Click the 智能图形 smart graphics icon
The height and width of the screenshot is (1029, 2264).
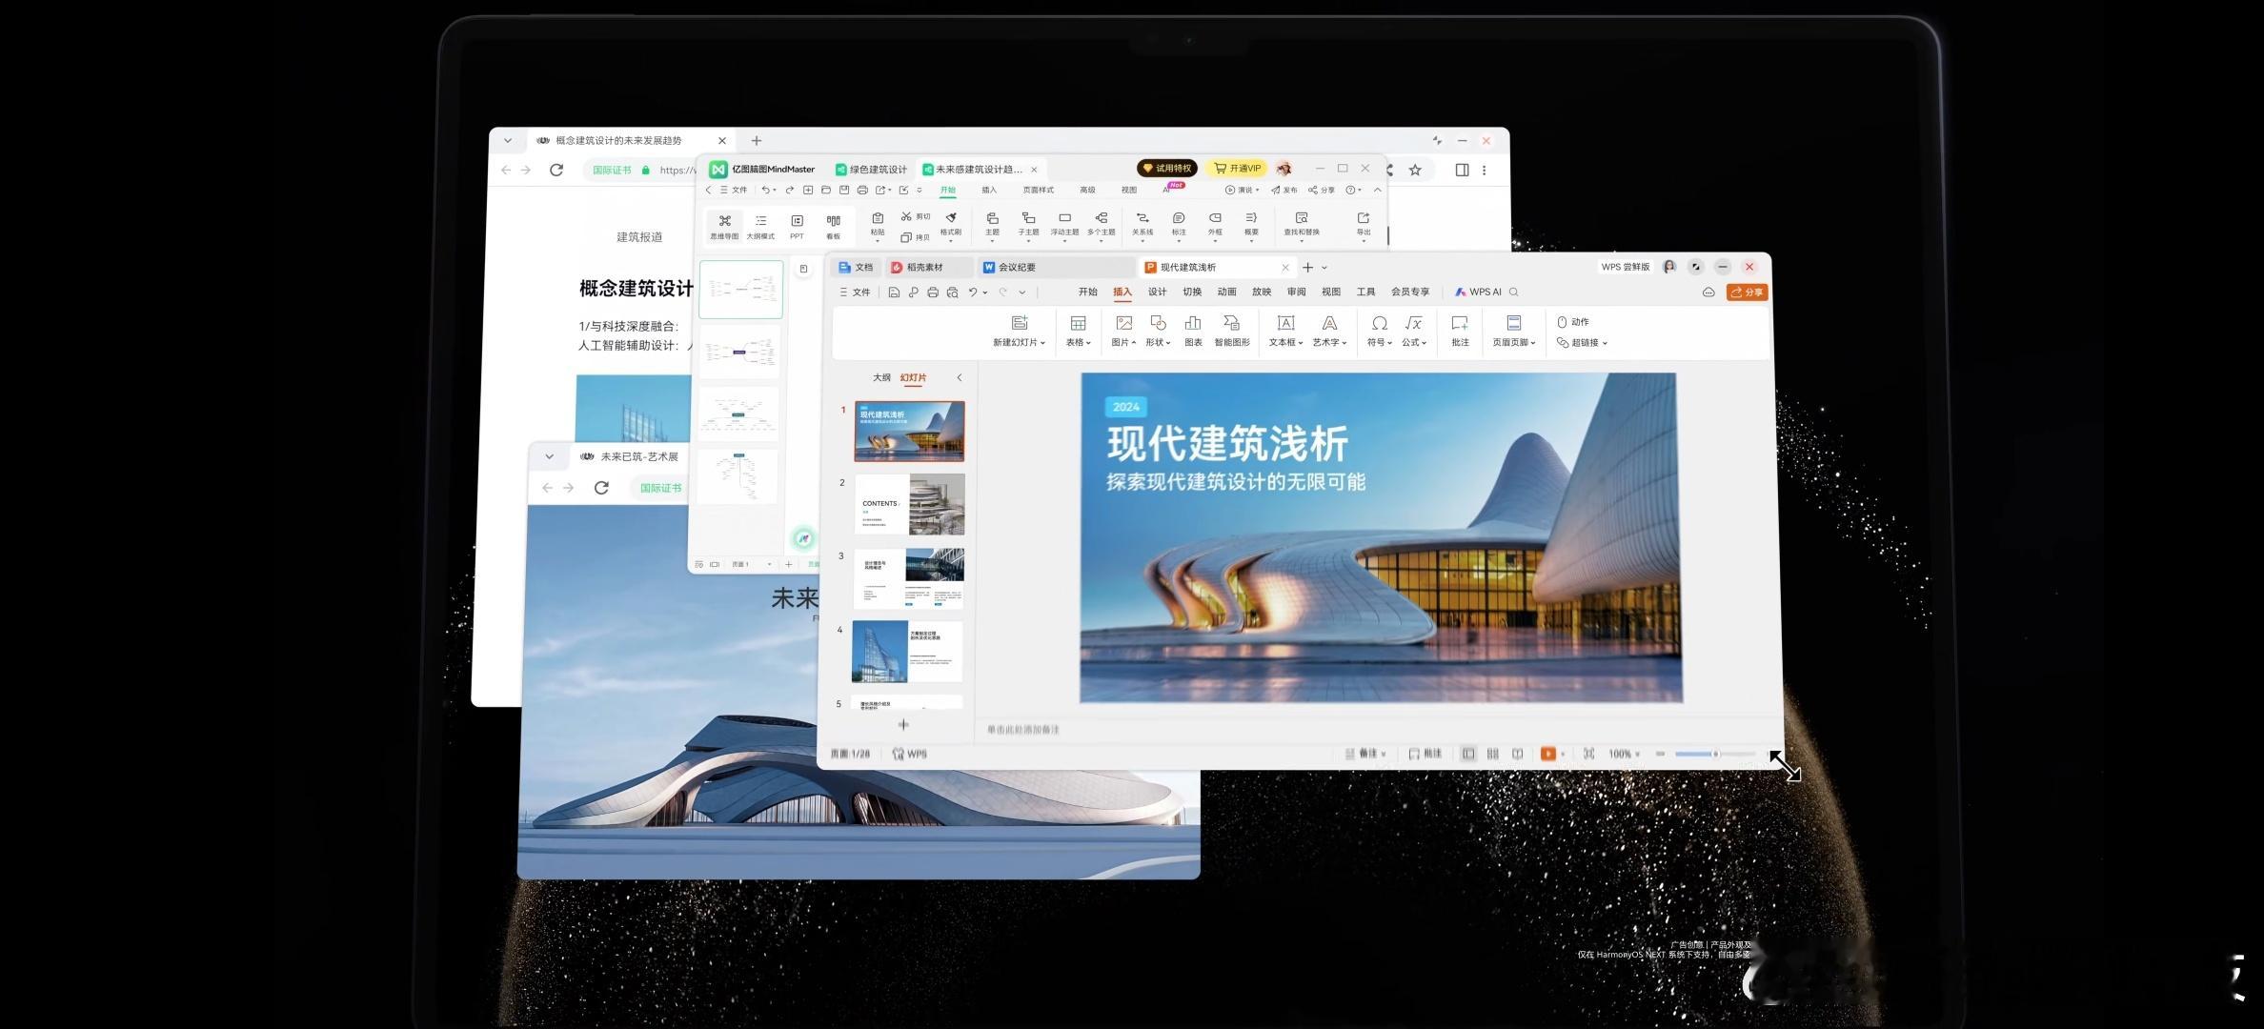(1231, 325)
